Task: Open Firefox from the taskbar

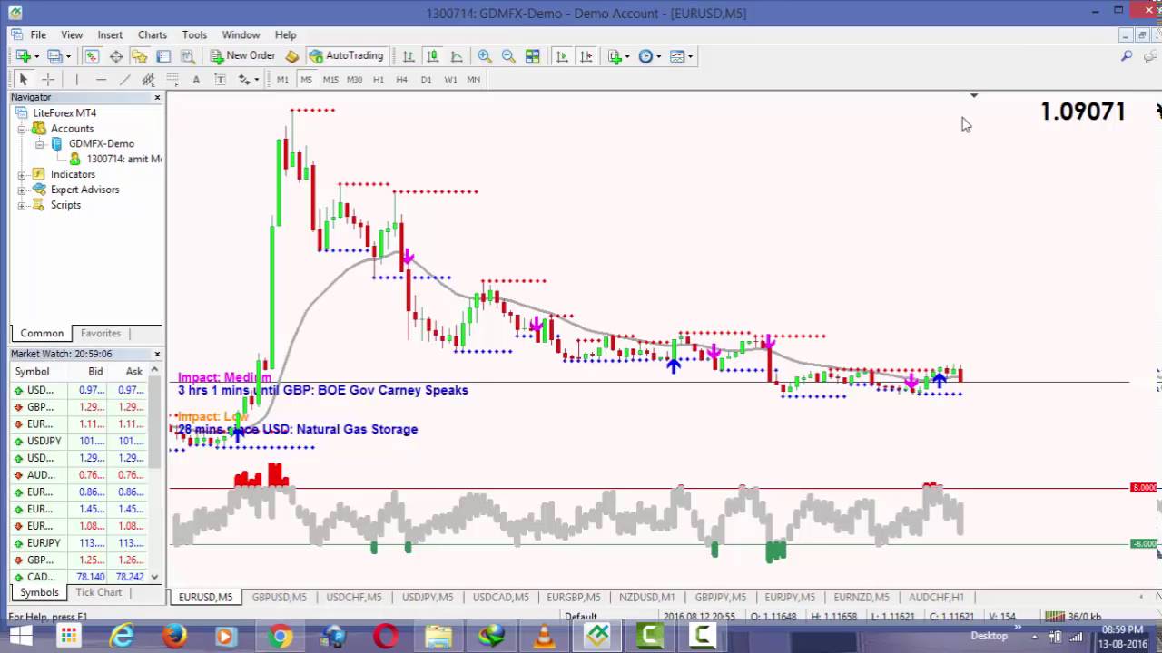Action: (x=174, y=637)
